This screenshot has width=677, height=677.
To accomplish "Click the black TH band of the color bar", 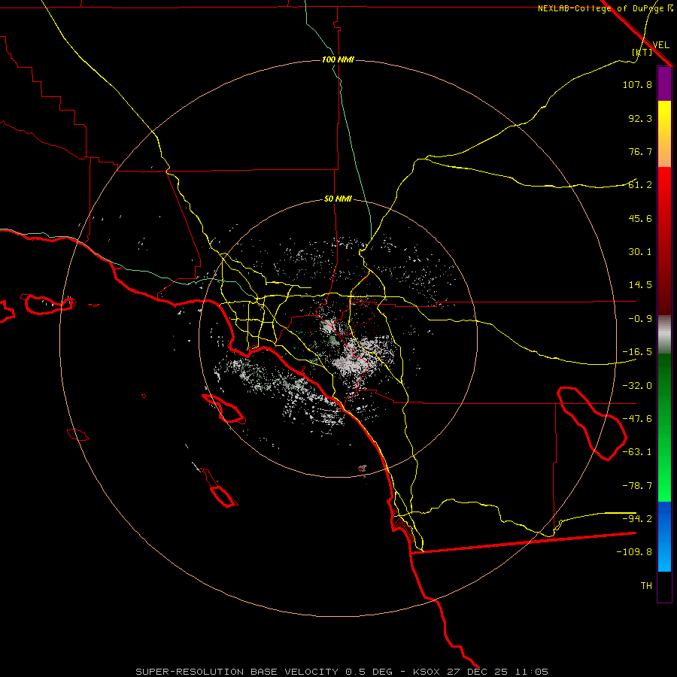I will [664, 587].
